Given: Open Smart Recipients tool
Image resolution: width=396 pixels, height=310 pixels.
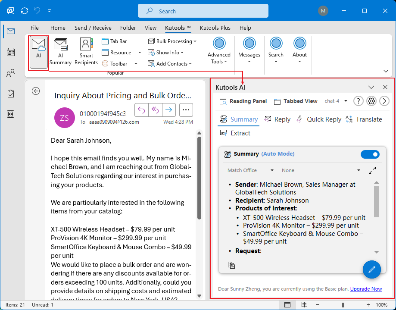Looking at the screenshot, I should 86,52.
